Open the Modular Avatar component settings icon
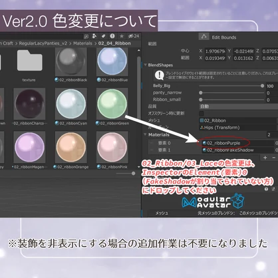Screen dimensions: 278x278 (x=273, y=189)
